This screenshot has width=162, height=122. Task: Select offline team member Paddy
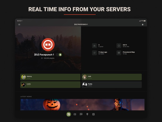click(112, 85)
